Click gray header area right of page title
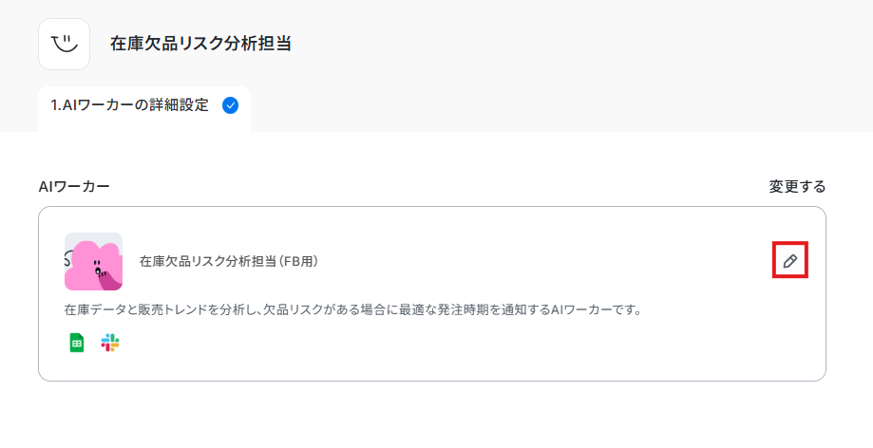Screen dimensions: 873x448 point(570,44)
